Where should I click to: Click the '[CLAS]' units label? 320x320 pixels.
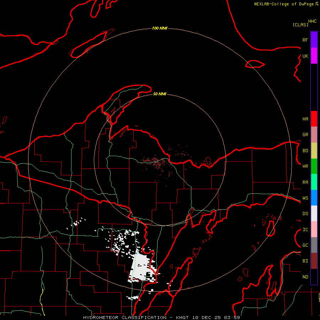[x=300, y=25]
